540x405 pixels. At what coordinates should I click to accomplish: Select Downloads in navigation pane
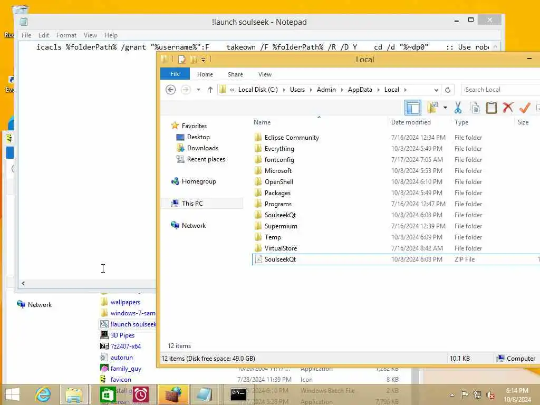[x=202, y=148]
